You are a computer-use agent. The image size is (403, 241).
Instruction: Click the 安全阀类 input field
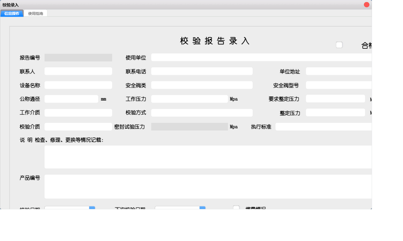(x=202, y=85)
